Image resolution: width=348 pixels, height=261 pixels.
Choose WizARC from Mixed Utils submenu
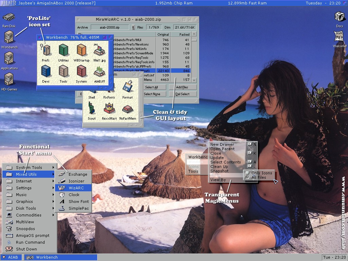click(x=74, y=188)
